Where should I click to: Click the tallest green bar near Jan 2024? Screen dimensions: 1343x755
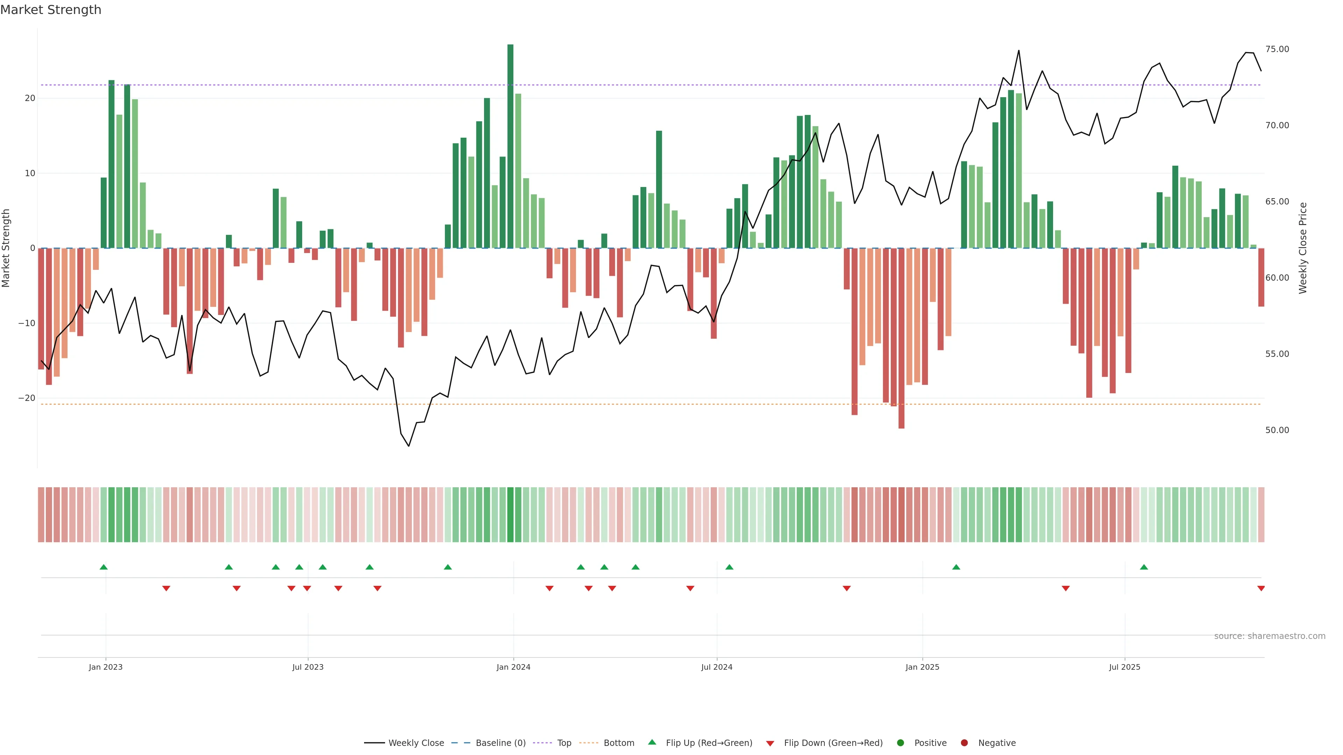click(x=510, y=146)
